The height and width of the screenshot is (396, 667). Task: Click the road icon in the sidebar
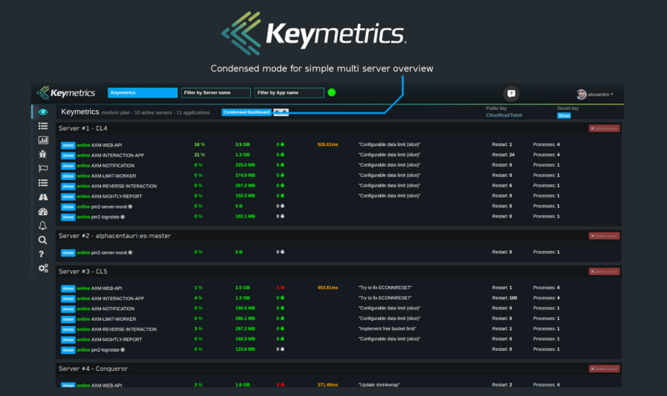pyautogui.click(x=43, y=197)
